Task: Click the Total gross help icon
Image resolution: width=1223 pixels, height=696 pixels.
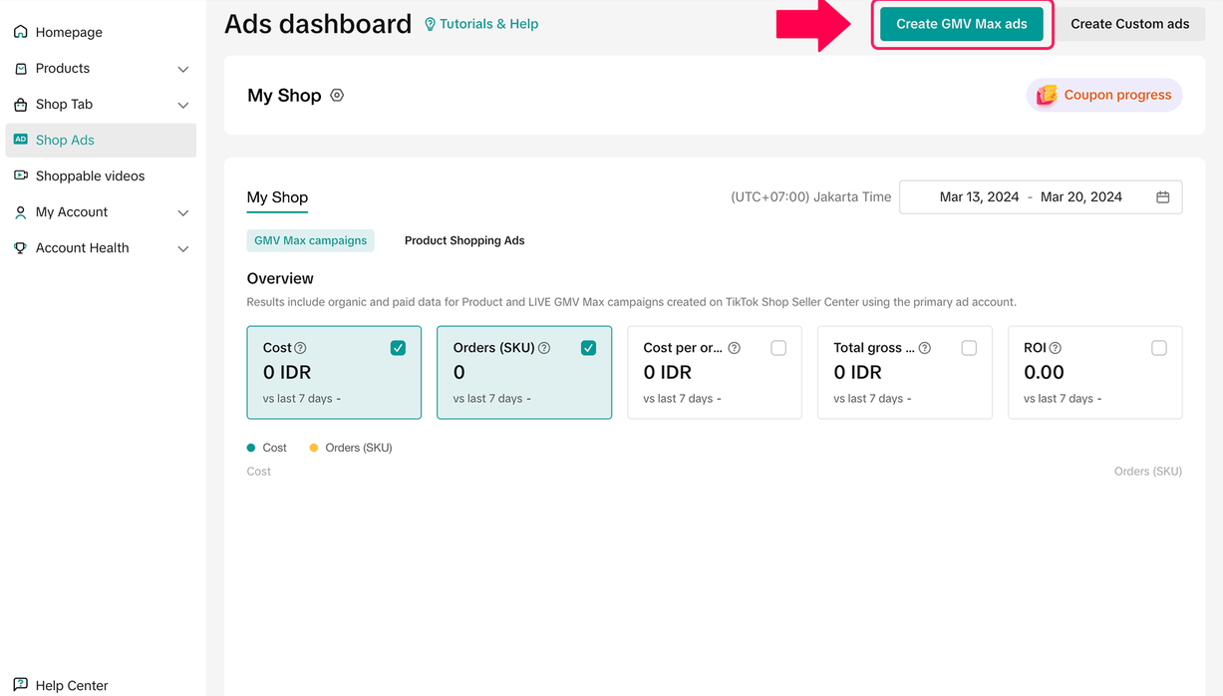Action: 925,348
